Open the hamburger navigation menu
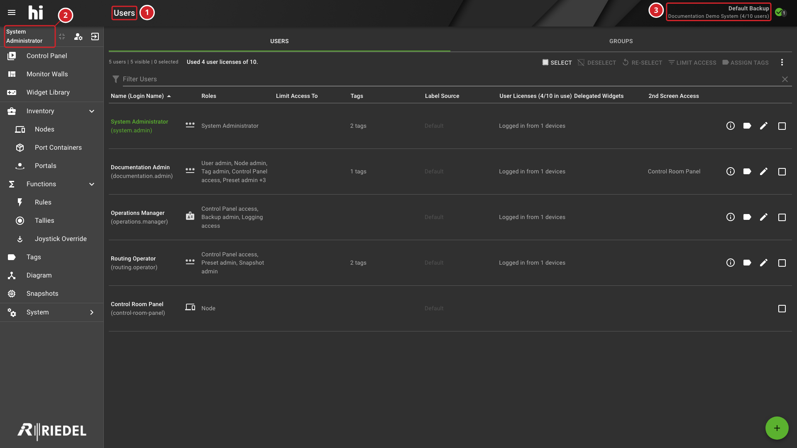Screen dimensions: 797x448 pyautogui.click(x=12, y=12)
